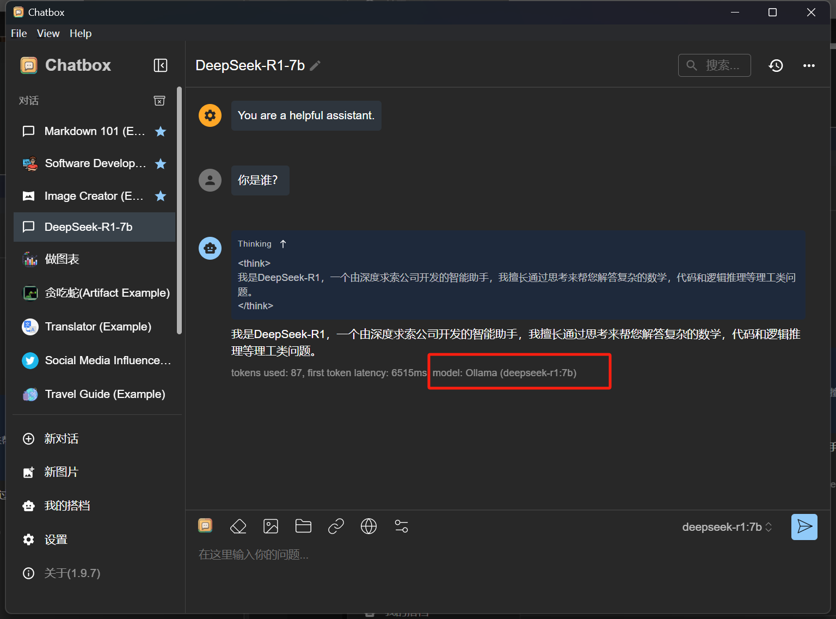This screenshot has height=619, width=836.
Task: Open the 做图表 conversation
Action: click(94, 259)
